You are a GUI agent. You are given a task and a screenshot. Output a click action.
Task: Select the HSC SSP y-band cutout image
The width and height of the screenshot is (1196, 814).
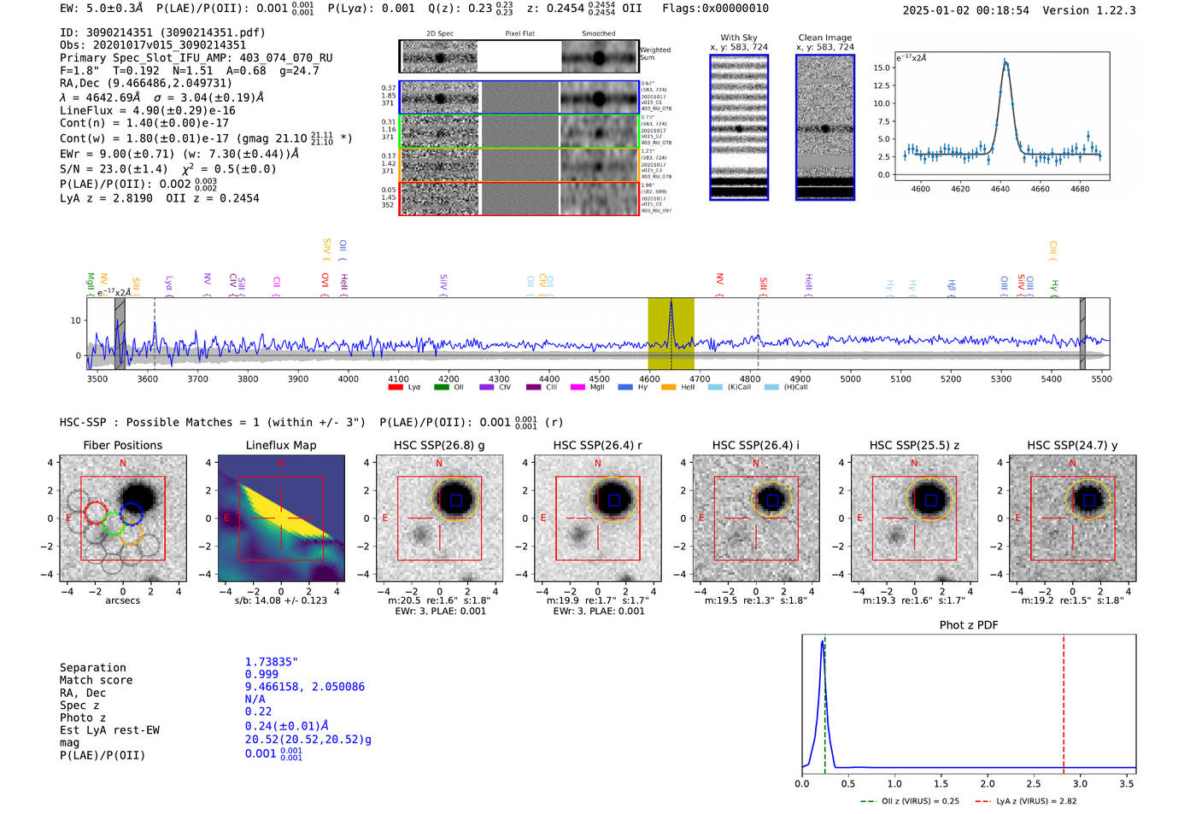(1072, 518)
